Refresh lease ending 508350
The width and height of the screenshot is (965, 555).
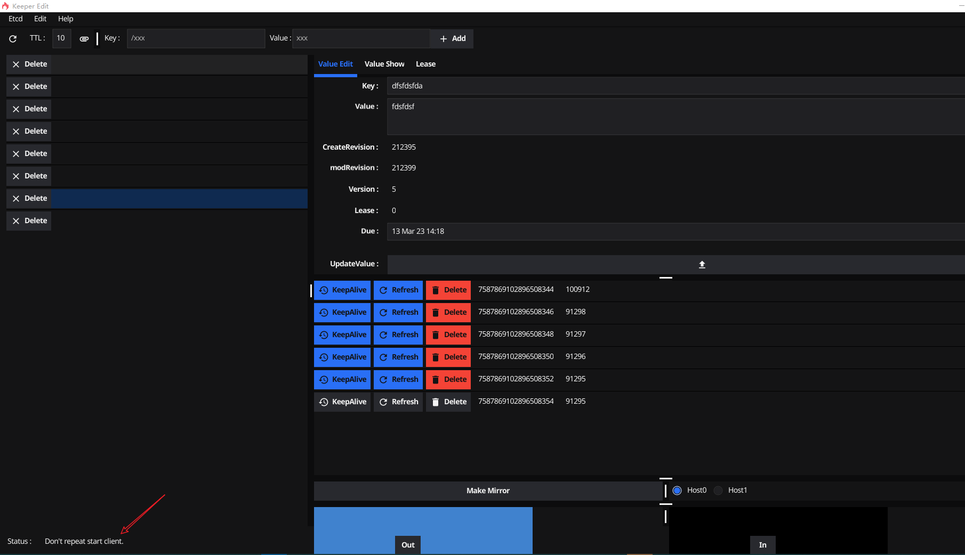(x=398, y=357)
